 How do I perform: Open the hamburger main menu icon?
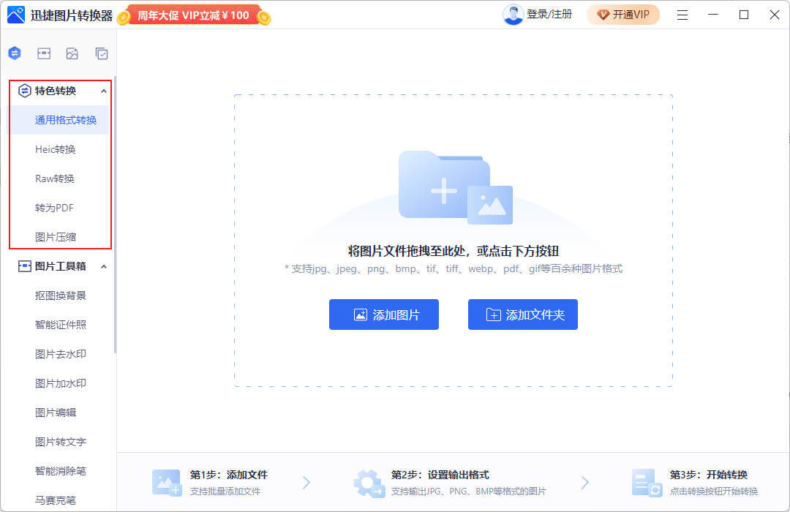[x=682, y=15]
